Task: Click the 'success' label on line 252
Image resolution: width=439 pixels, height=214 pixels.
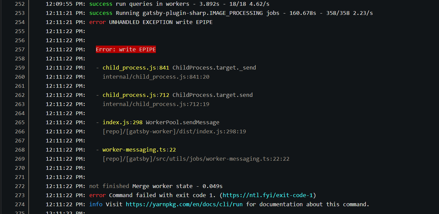Action: click(101, 4)
